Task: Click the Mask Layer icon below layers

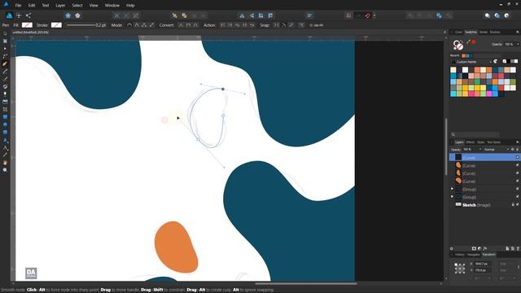Action: click(474, 248)
